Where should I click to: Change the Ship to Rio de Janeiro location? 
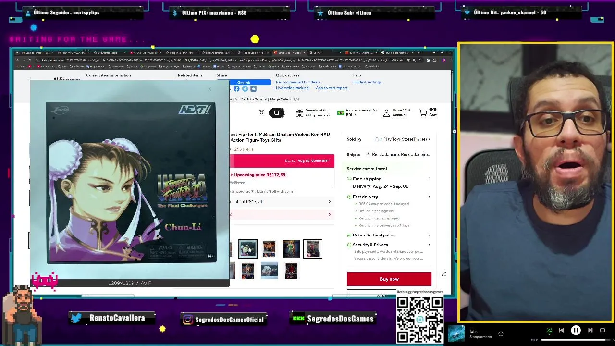pos(398,155)
